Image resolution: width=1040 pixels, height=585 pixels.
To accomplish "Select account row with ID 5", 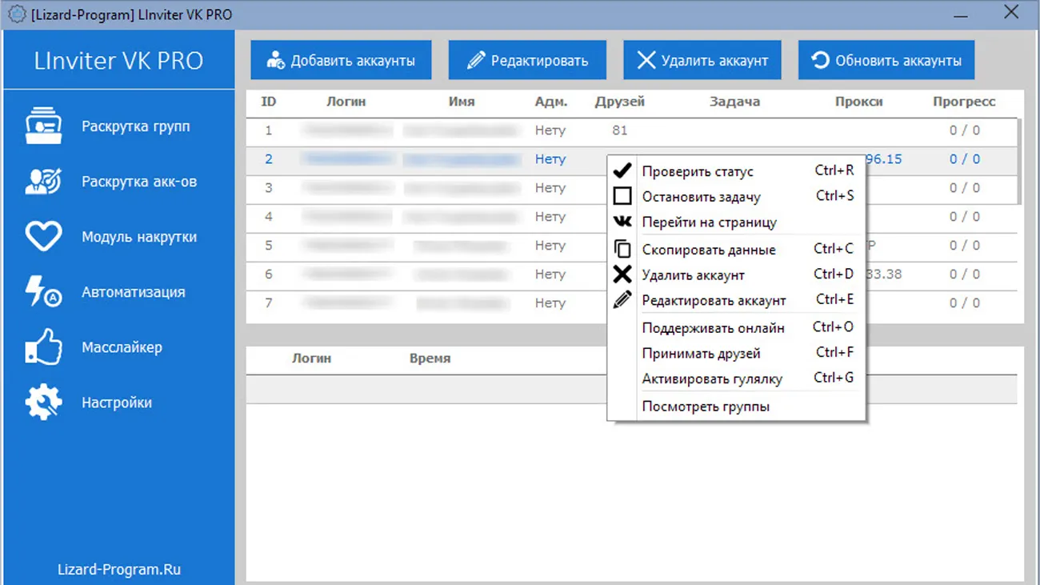I will pyautogui.click(x=269, y=246).
